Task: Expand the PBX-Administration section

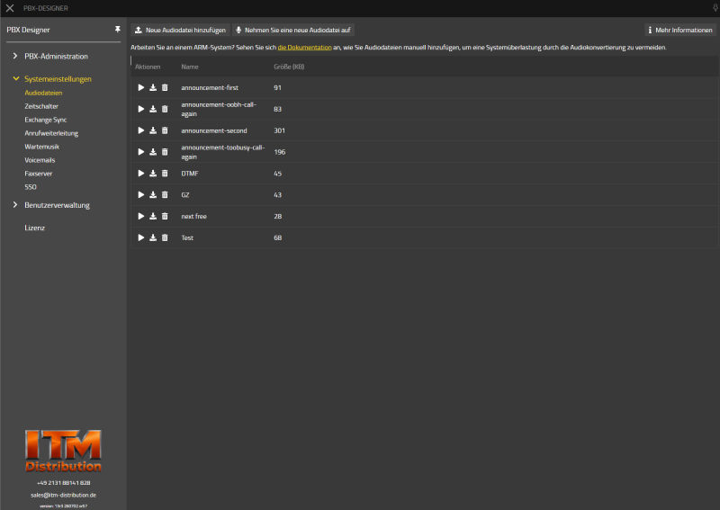Action: (x=15, y=56)
